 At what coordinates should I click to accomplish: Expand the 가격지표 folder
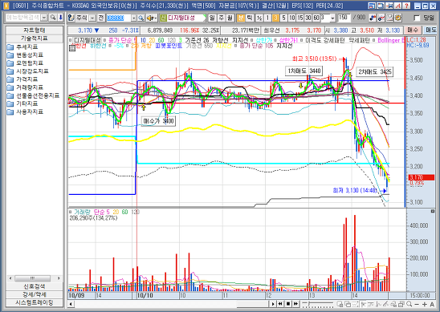pos(22,79)
